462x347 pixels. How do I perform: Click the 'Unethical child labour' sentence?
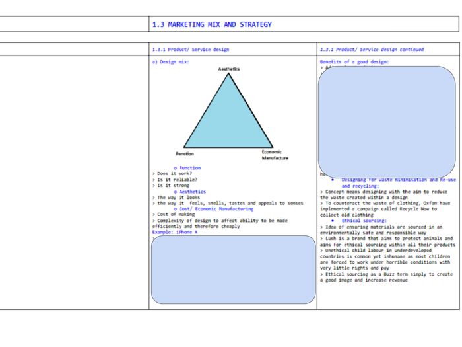(385, 259)
